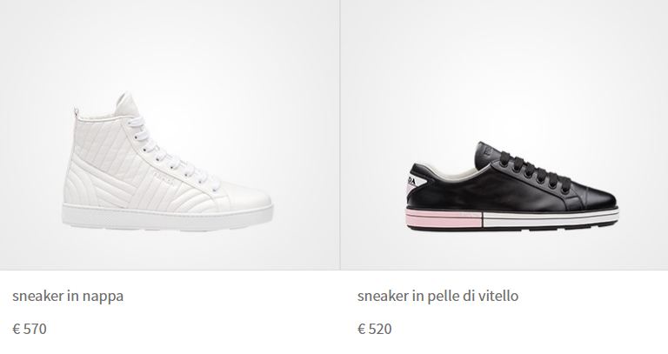Open the white high-top sneaker product image
This screenshot has height=354, width=668.
coord(167,161)
